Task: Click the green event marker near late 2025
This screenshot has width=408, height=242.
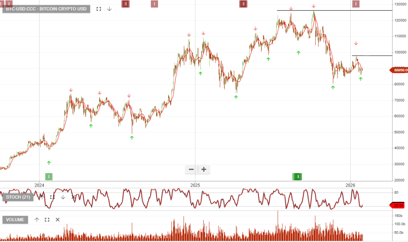Action: 297,176
